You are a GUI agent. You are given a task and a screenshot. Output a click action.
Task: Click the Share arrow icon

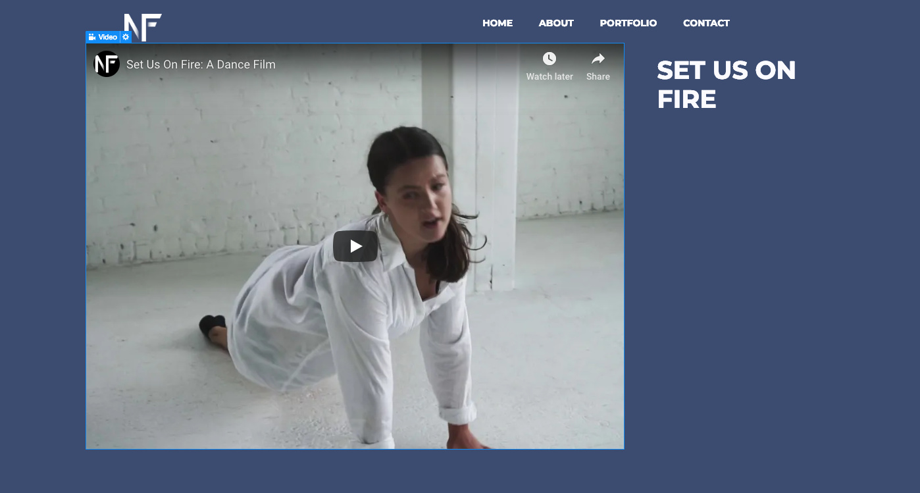pos(598,59)
